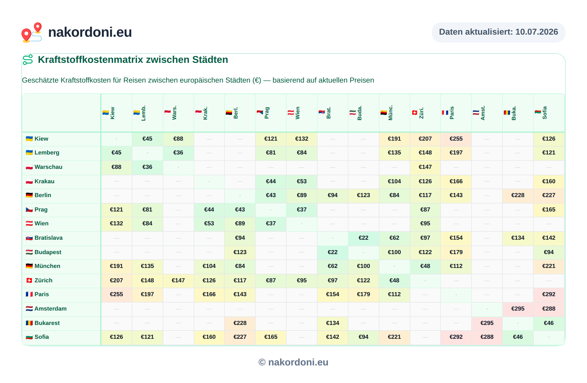Click the Daten aktualisiert date badge
Image resolution: width=587 pixels, height=383 pixels.
pos(498,32)
